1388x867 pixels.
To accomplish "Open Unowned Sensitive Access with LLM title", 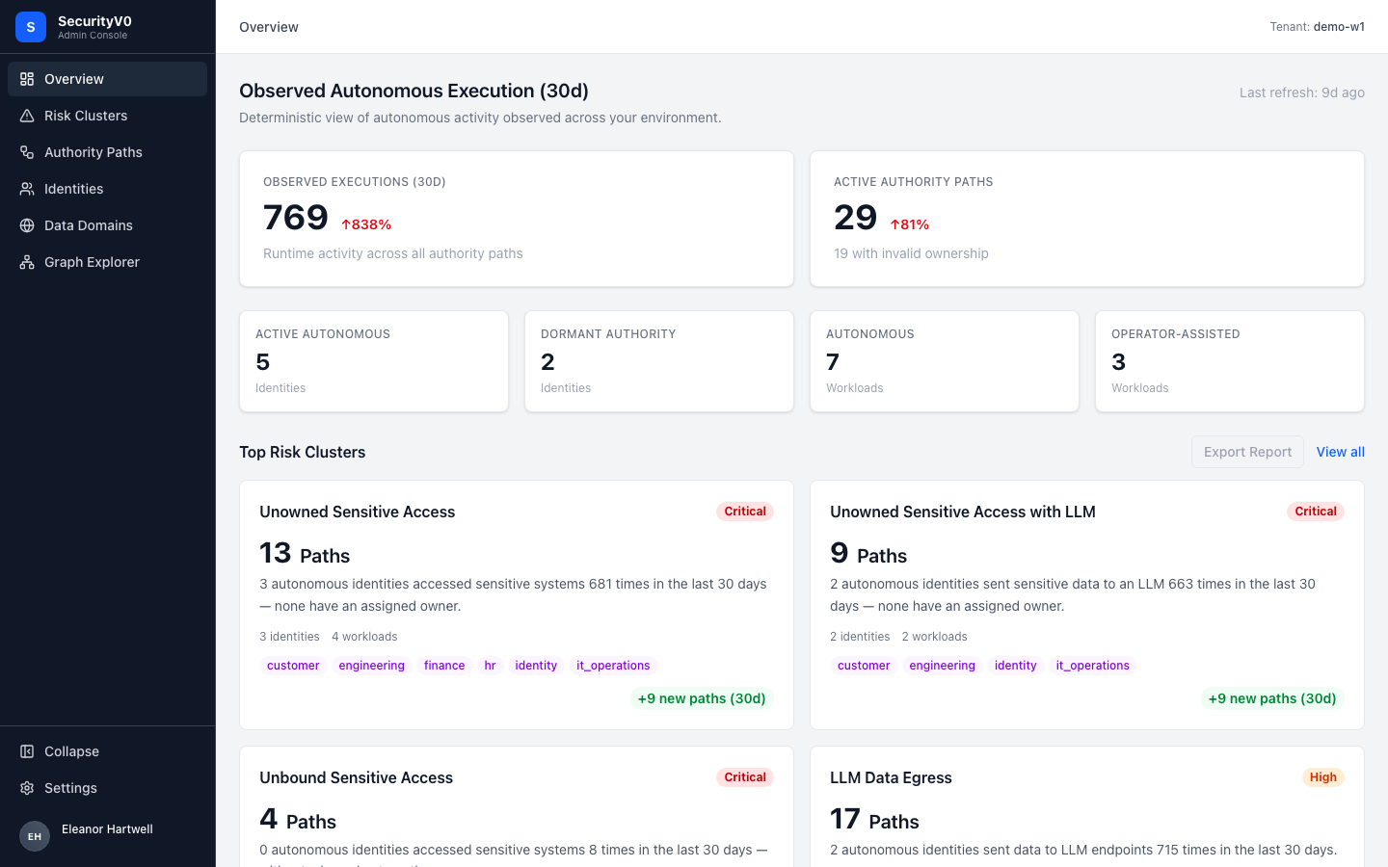I will (x=963, y=512).
